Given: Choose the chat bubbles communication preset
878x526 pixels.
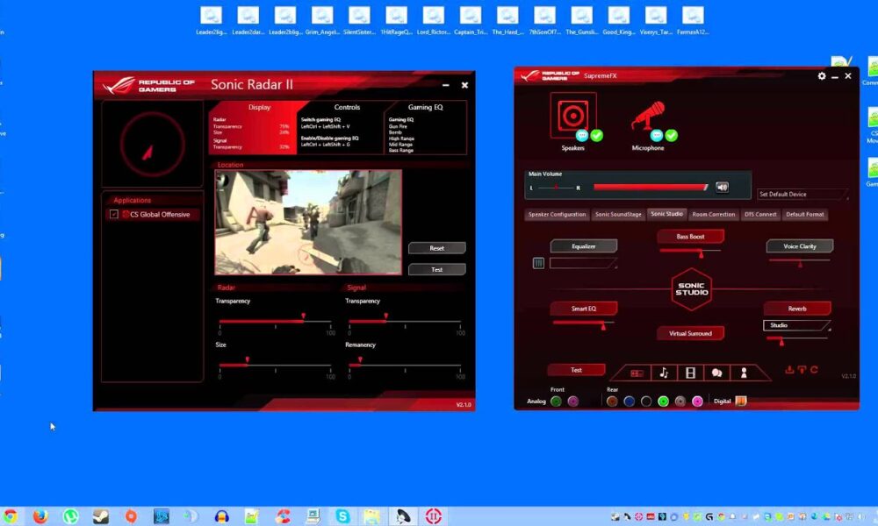Looking at the screenshot, I should pyautogui.click(x=716, y=373).
